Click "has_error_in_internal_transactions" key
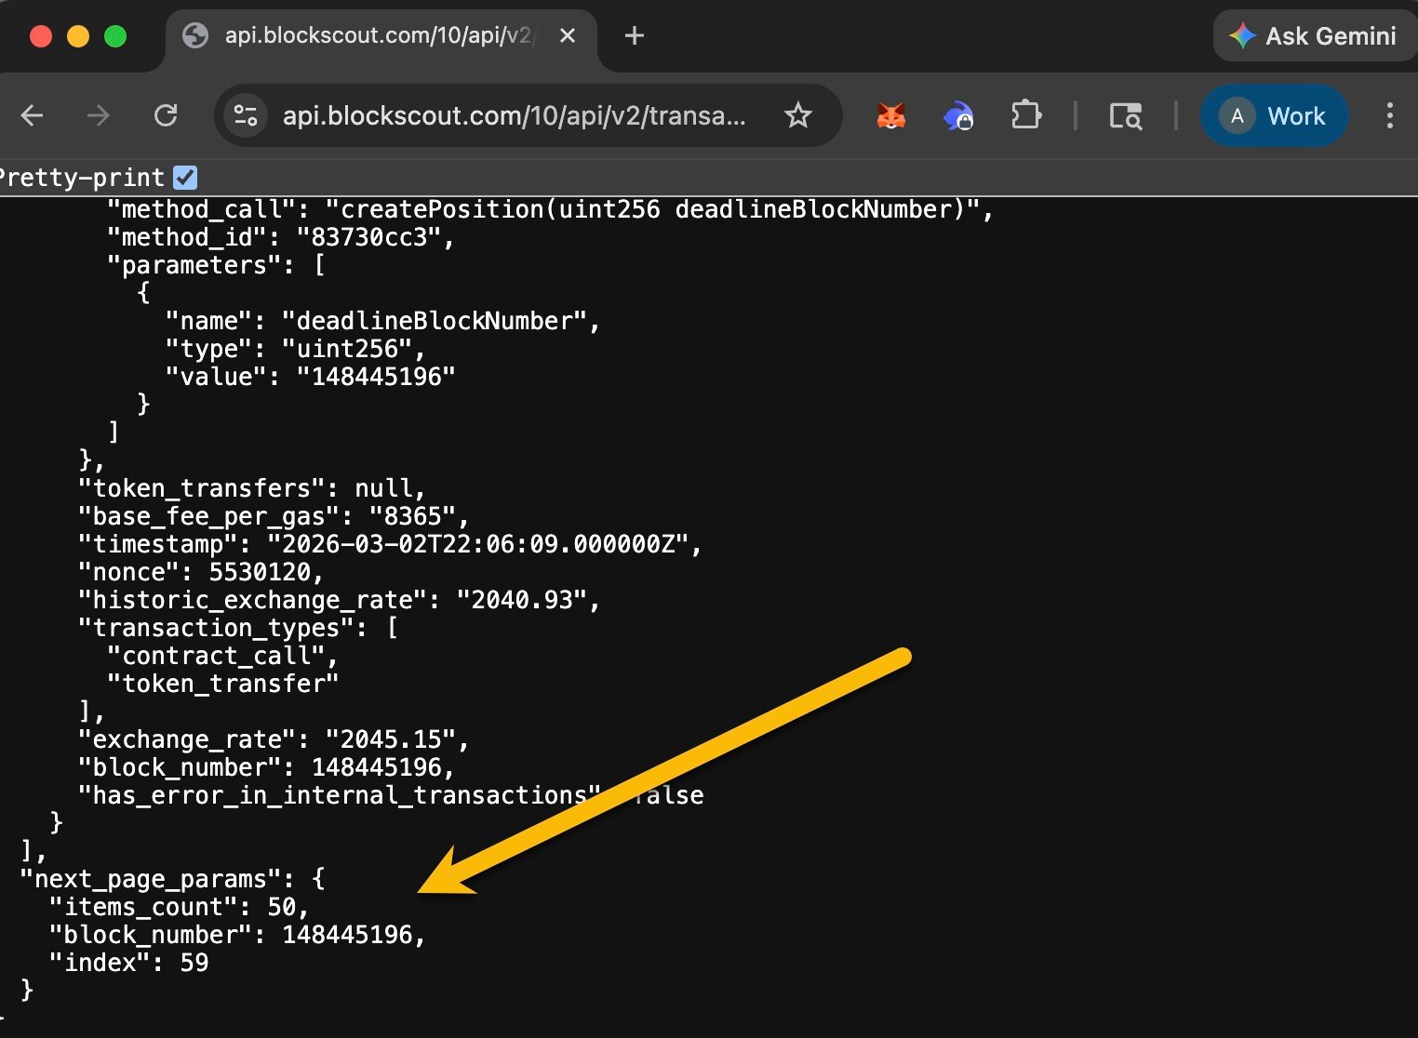 click(x=340, y=795)
